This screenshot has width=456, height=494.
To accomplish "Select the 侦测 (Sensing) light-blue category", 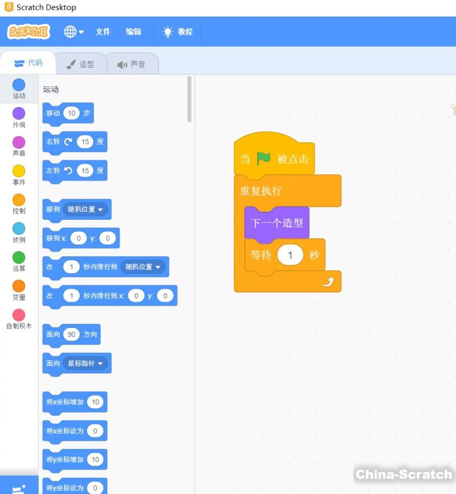I will tap(19, 232).
